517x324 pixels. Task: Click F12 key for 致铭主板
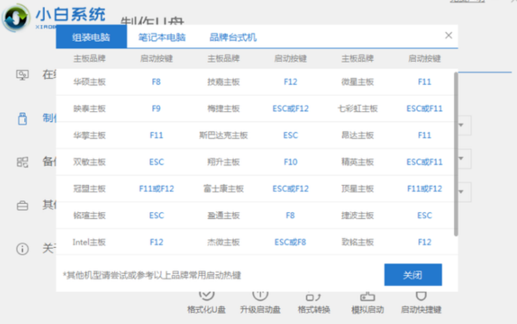pyautogui.click(x=424, y=242)
